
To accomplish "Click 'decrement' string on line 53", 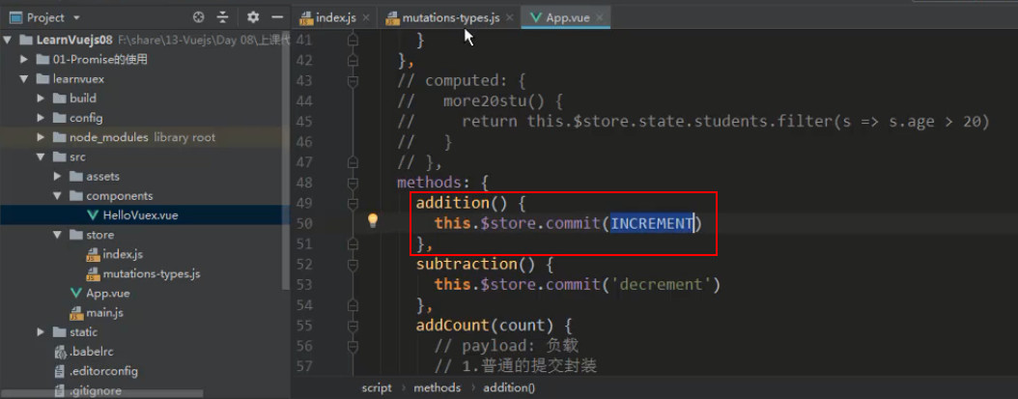I will click(661, 285).
